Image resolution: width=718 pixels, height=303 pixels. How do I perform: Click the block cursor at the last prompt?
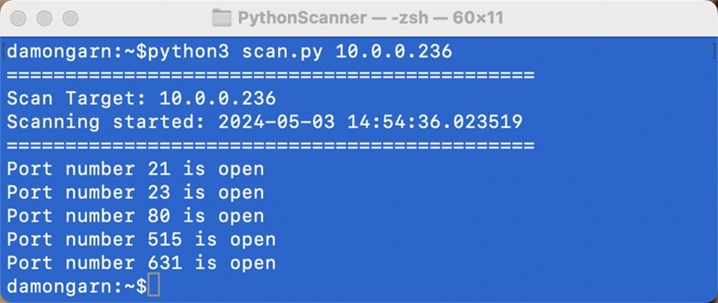click(154, 286)
